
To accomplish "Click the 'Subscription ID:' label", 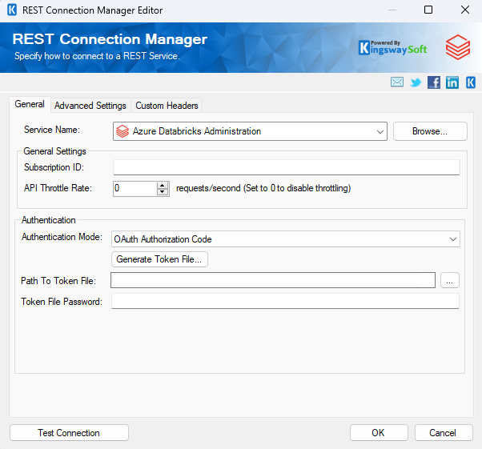I will click(54, 167).
